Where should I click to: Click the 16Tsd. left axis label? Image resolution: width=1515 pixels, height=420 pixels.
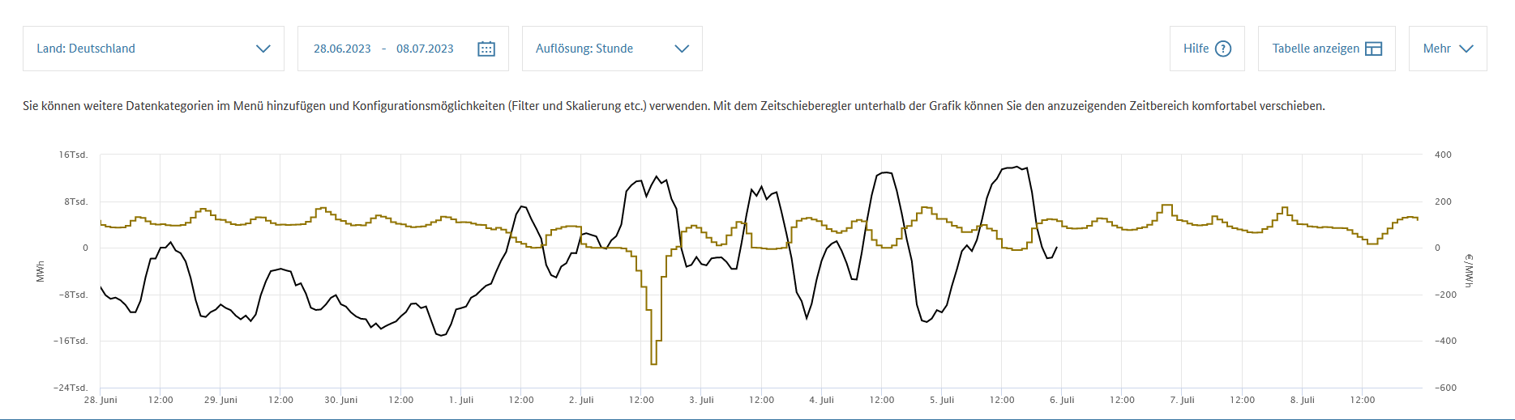[73, 155]
